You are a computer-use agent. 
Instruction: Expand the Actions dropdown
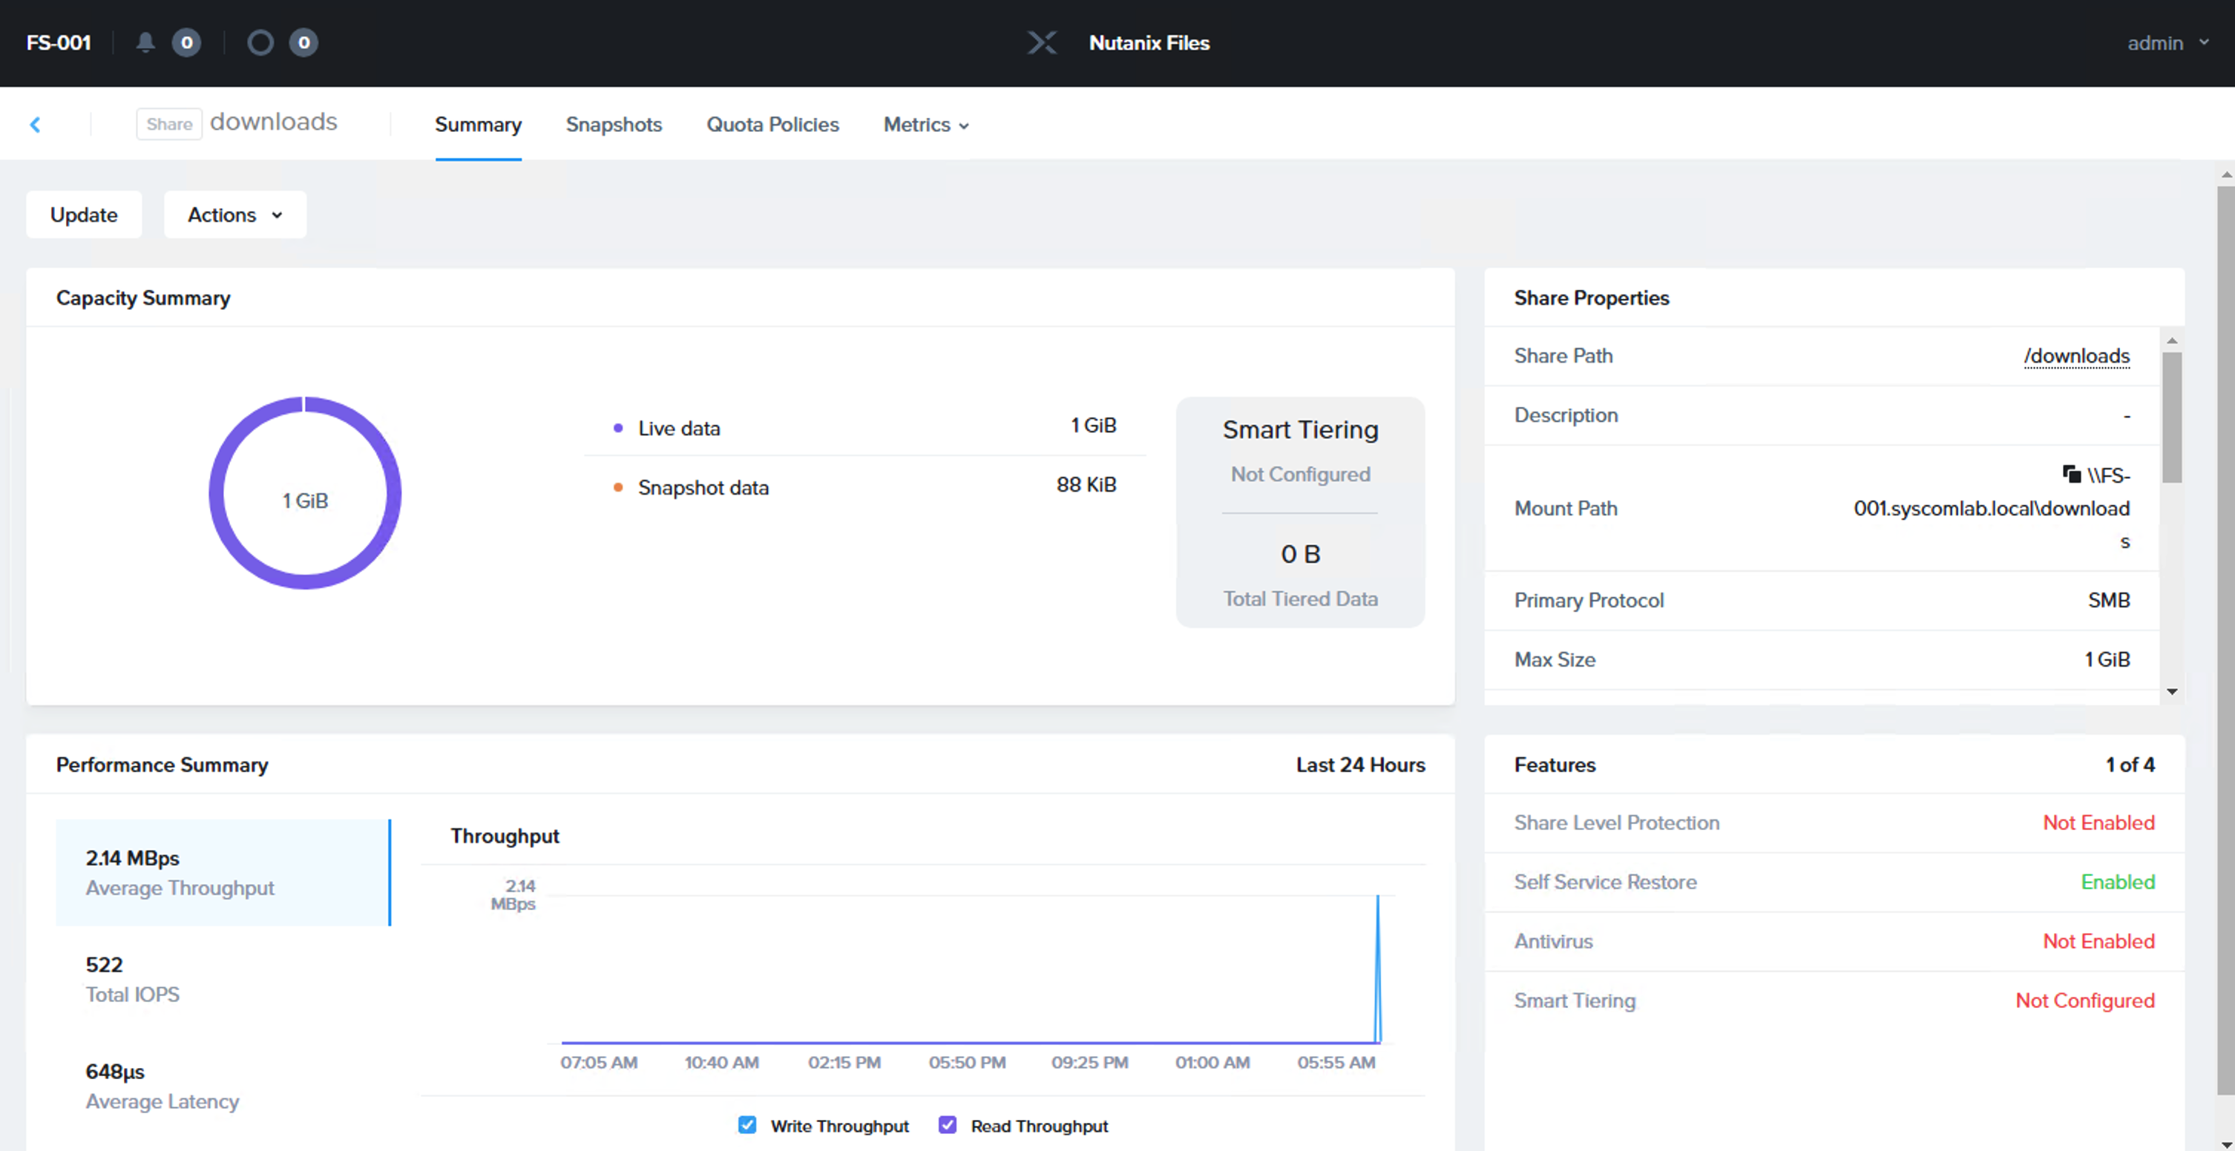pyautogui.click(x=235, y=214)
